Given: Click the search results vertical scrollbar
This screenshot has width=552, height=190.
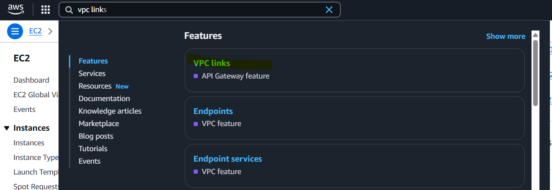Looking at the screenshot, I should tap(535, 73).
